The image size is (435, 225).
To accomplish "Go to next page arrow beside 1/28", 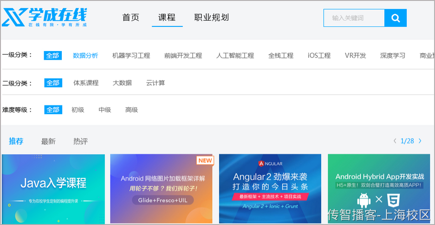I will click(420, 141).
